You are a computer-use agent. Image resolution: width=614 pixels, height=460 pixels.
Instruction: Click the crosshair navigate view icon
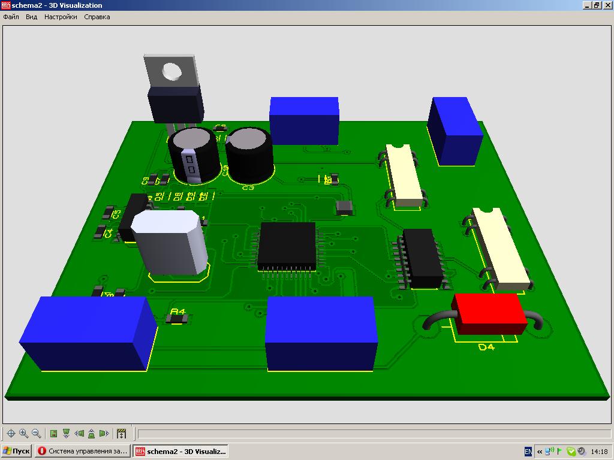[11, 434]
